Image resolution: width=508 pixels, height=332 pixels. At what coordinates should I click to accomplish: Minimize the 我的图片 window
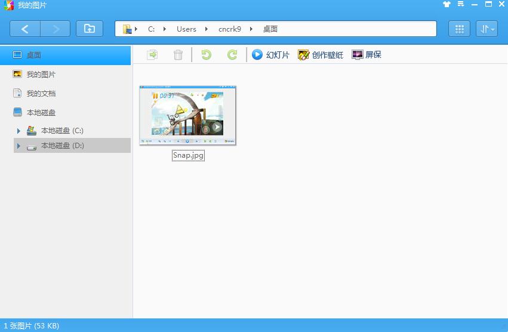tap(475, 4)
